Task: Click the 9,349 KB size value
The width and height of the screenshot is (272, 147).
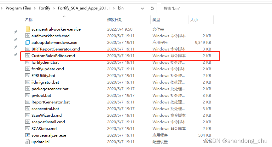Action: click(203, 42)
